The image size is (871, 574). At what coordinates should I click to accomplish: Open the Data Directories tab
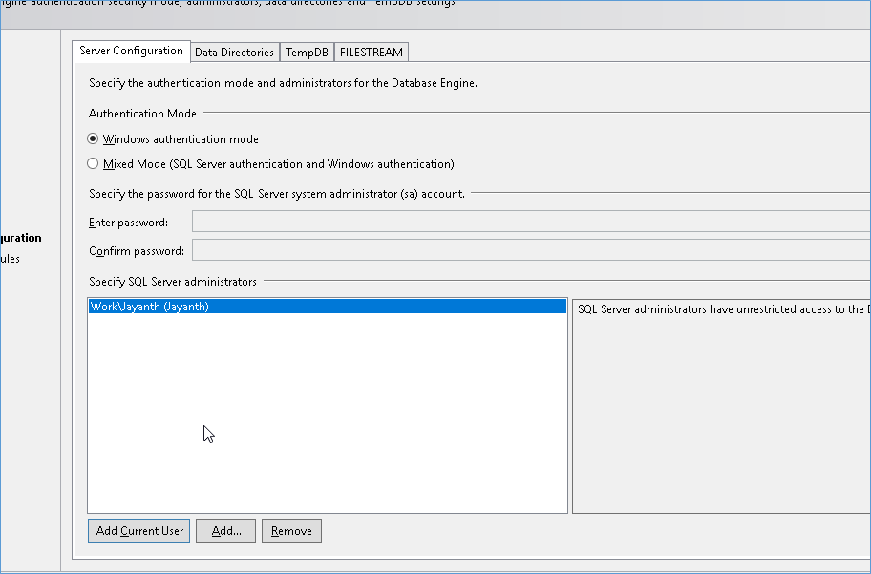pos(234,53)
